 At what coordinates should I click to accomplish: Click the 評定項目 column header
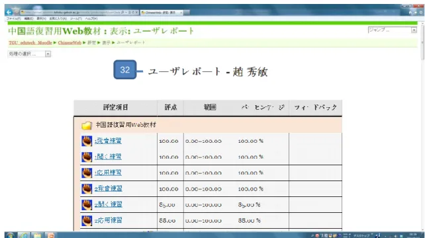(x=115, y=108)
